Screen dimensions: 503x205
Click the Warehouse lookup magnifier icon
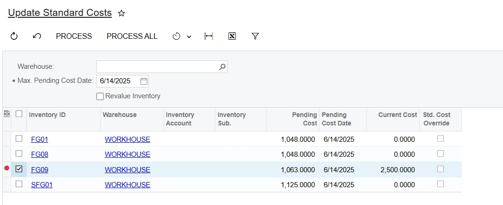click(222, 67)
